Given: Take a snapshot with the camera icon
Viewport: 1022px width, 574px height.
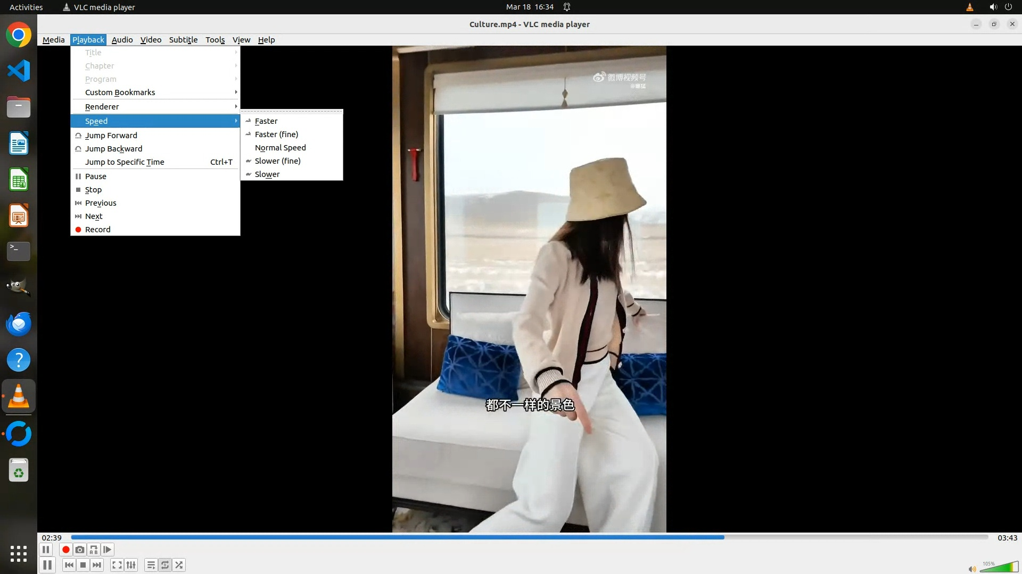Looking at the screenshot, I should click(80, 550).
